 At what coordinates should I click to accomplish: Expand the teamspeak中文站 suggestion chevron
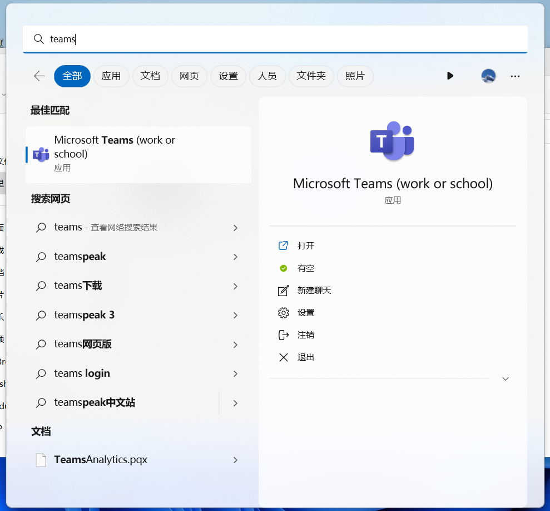[x=235, y=403]
